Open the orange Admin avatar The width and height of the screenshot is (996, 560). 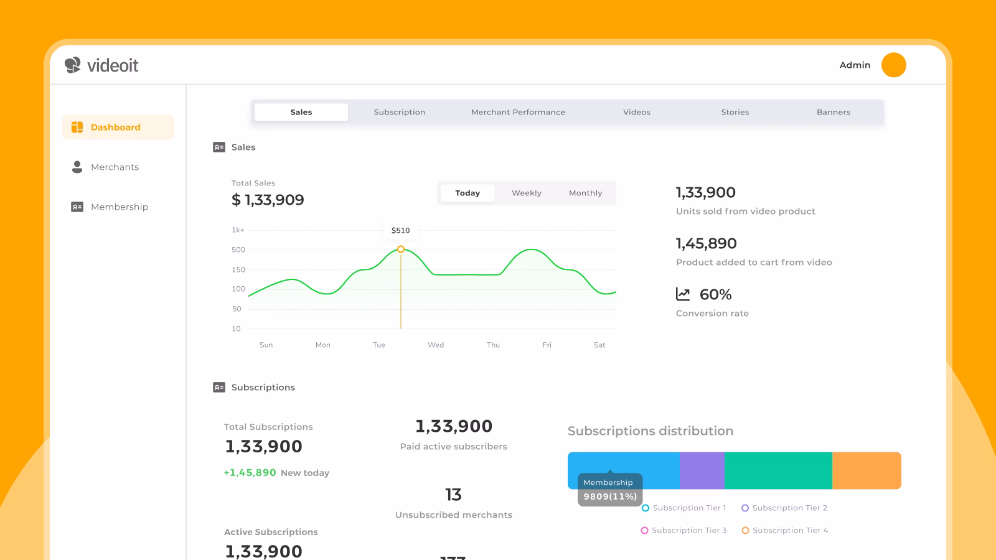893,65
